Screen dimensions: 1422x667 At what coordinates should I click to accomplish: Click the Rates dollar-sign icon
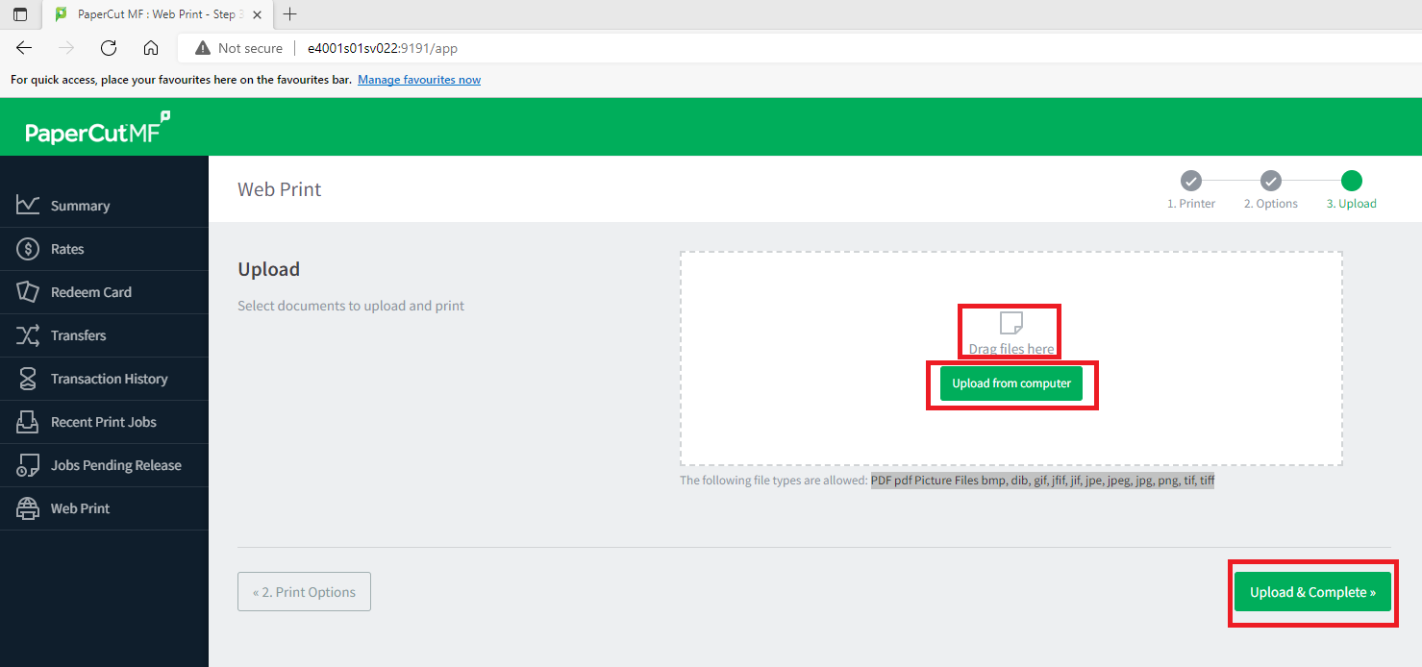click(28, 248)
